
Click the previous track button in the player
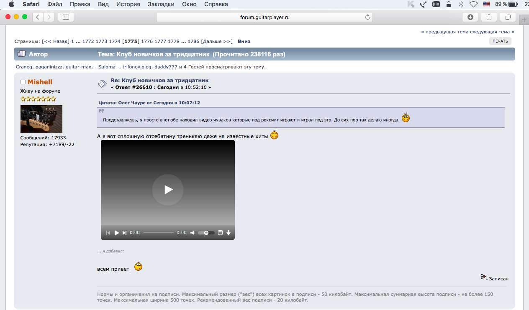tap(108, 233)
